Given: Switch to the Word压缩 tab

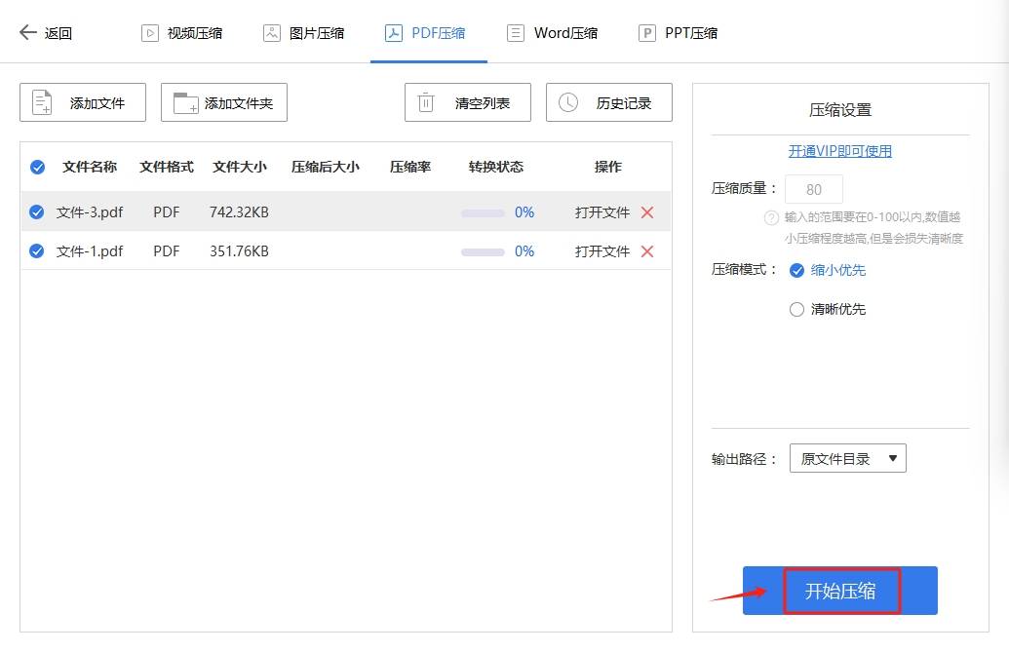Looking at the screenshot, I should pos(552,31).
